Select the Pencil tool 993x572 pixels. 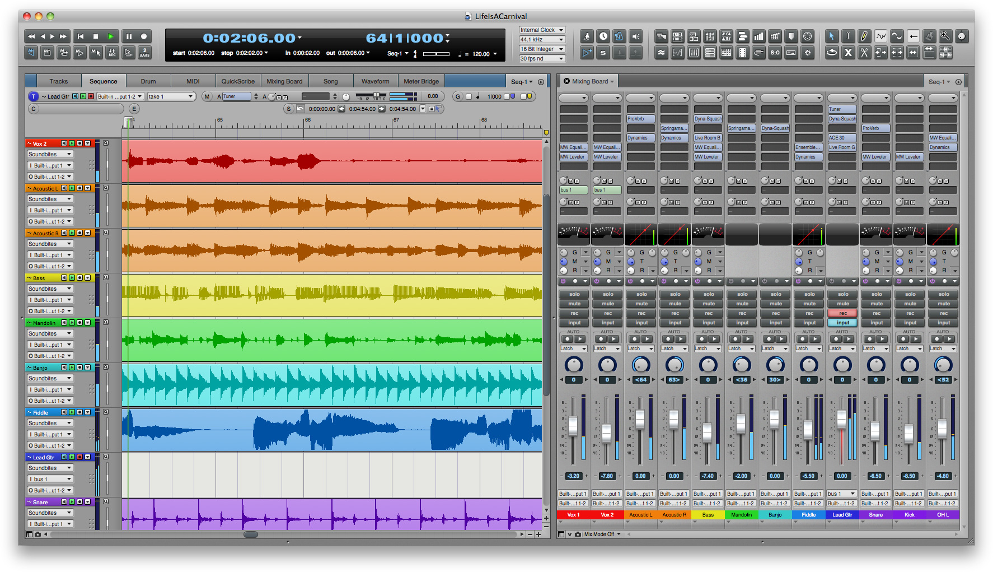pos(864,36)
